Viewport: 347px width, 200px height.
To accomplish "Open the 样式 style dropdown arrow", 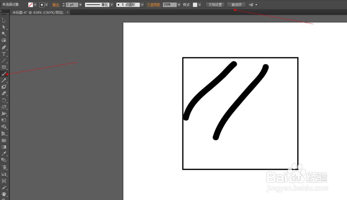I will point(200,4).
